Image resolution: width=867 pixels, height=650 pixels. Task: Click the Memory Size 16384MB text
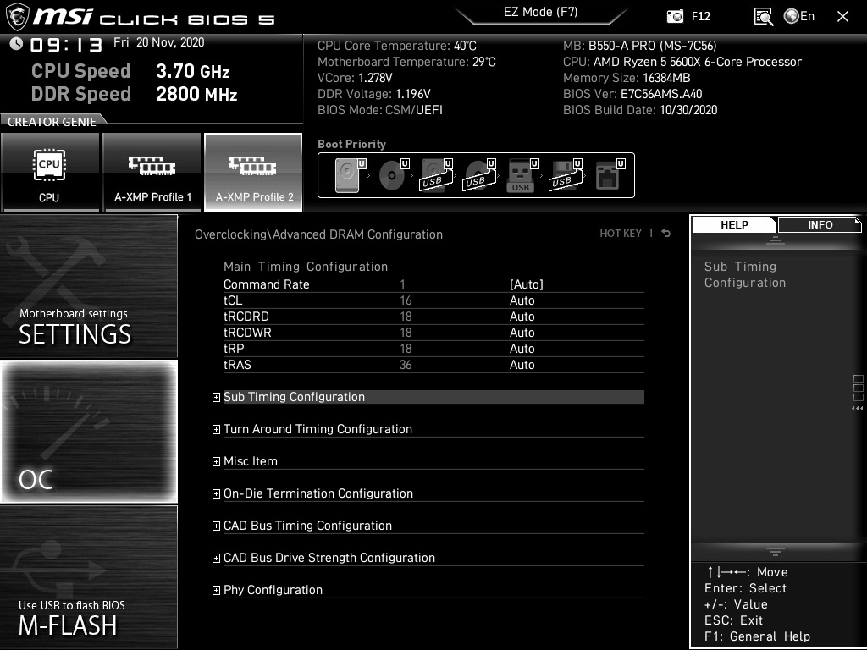pos(627,78)
